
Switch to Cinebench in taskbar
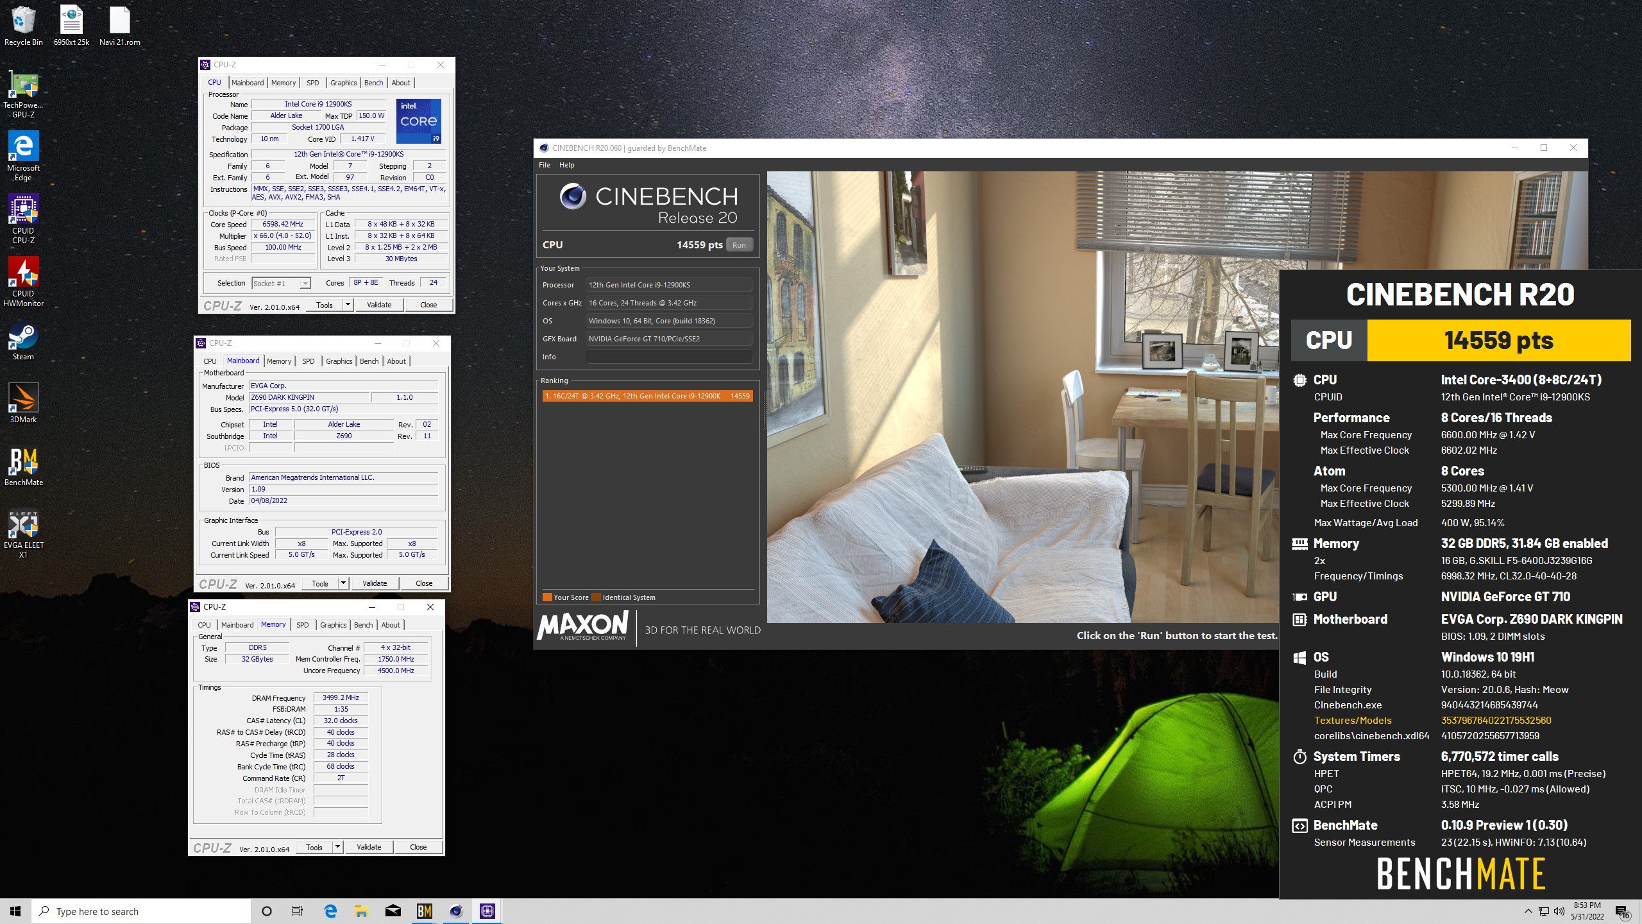[456, 911]
